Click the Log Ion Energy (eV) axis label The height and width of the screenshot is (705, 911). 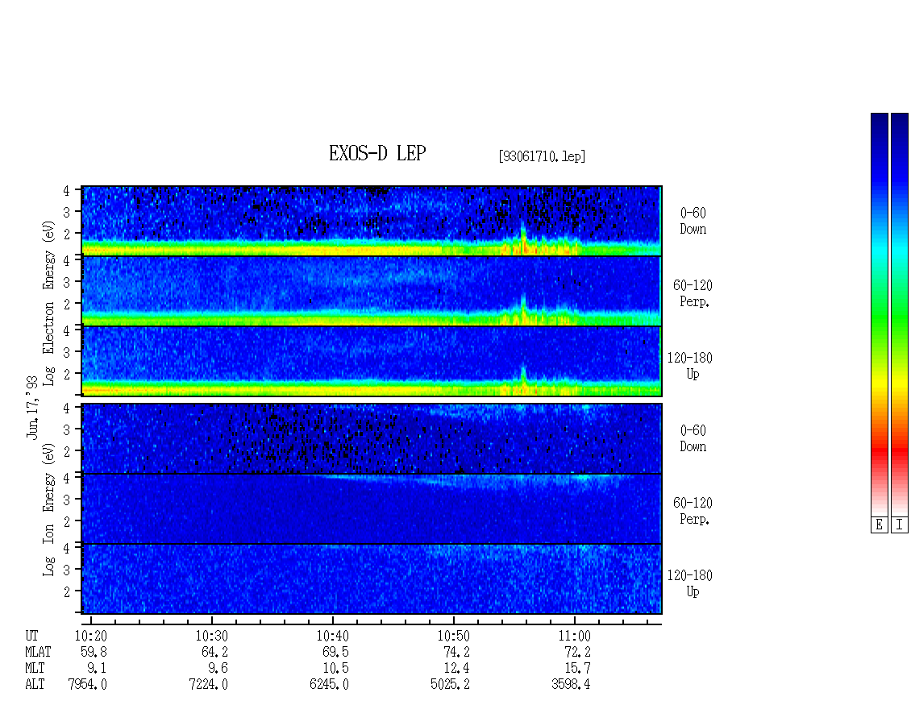[49, 510]
